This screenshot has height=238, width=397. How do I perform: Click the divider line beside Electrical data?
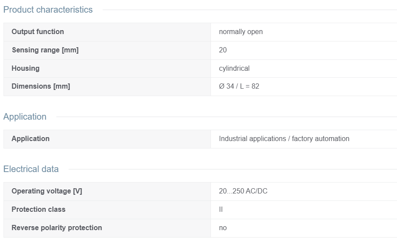point(233,169)
